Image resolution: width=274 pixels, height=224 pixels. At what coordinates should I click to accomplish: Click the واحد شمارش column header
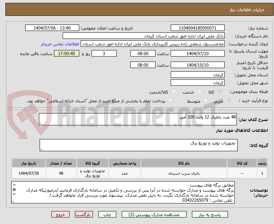125,163
